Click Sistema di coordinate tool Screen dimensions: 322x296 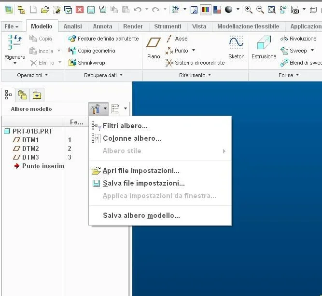pyautogui.click(x=195, y=63)
